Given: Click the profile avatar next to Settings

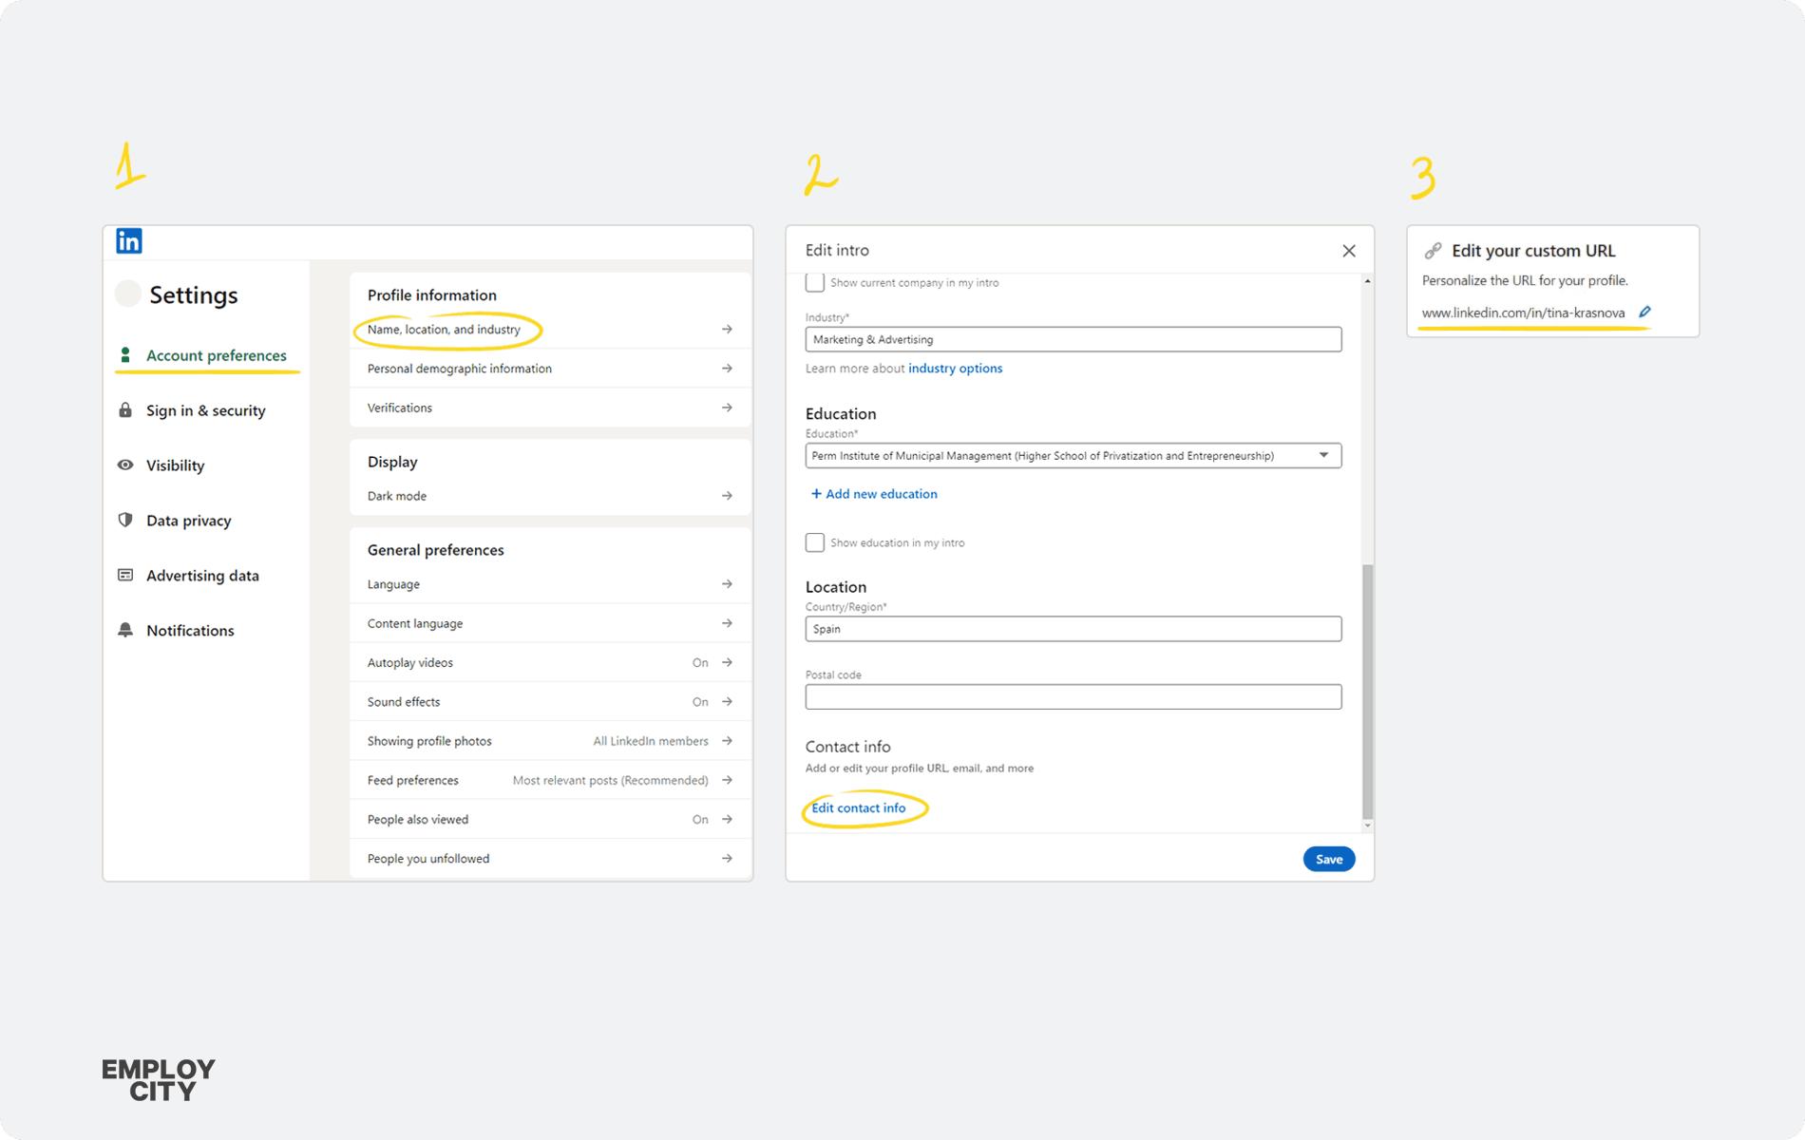Looking at the screenshot, I should pos(128,294).
